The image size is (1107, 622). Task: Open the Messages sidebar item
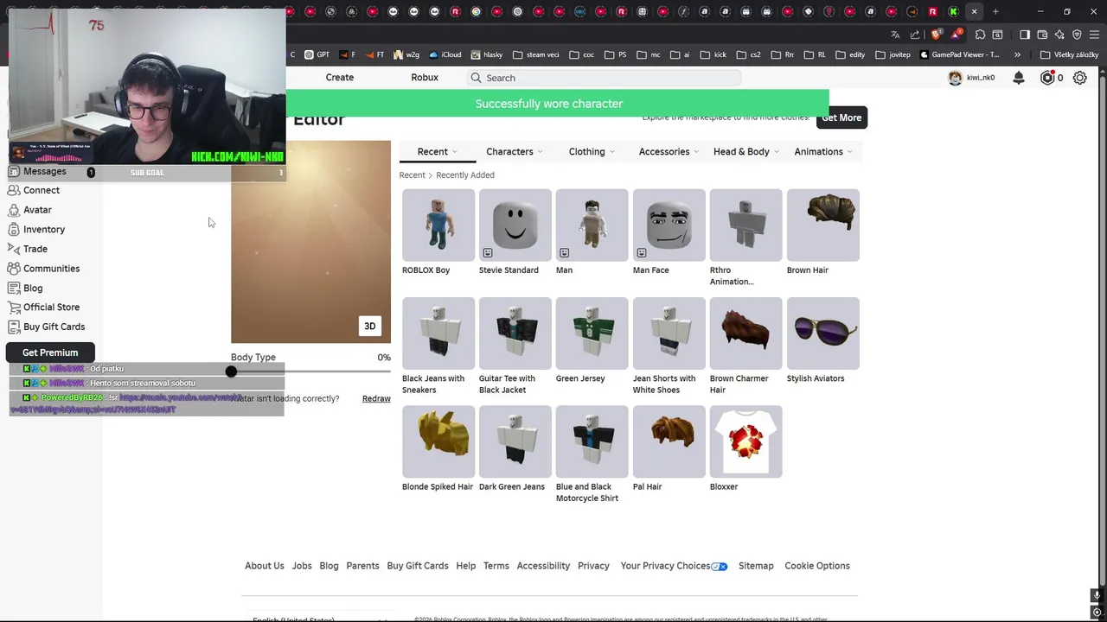(x=45, y=172)
